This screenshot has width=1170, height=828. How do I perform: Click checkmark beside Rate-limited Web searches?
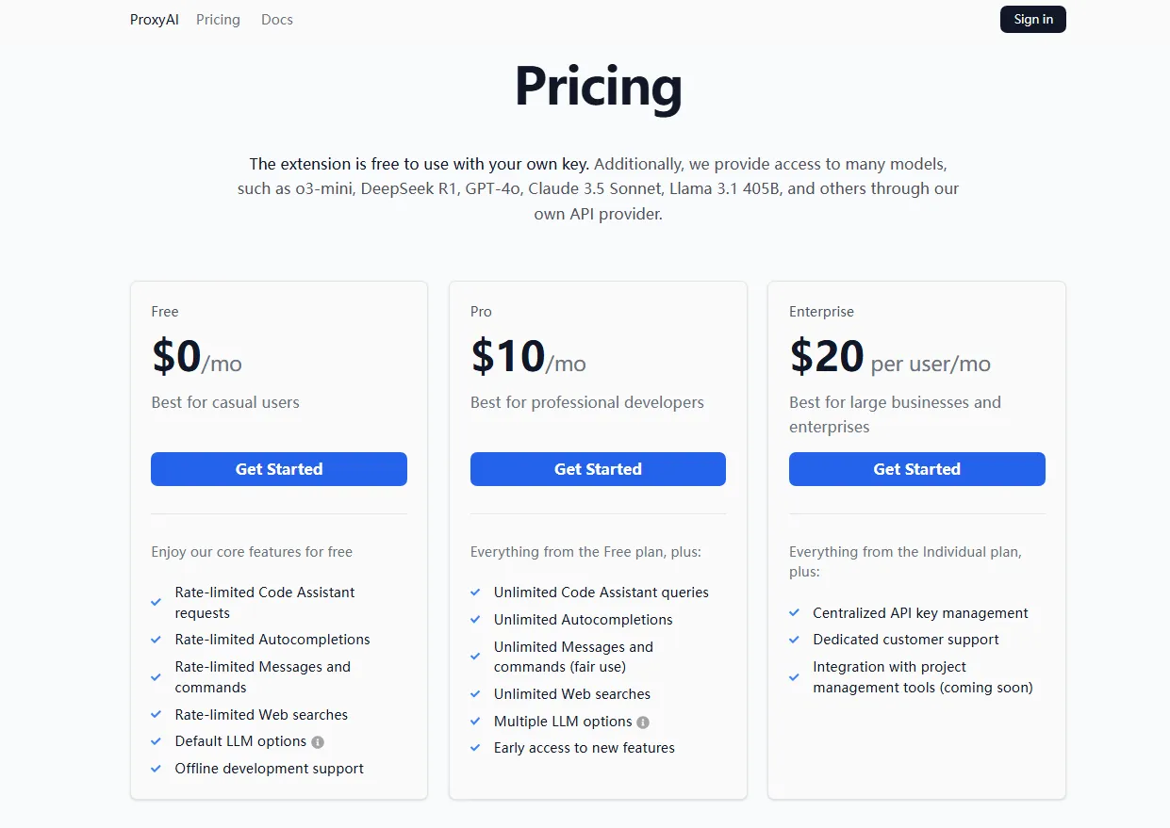[157, 715]
